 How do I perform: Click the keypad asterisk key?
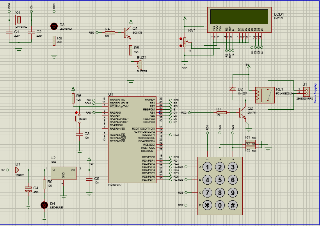pyautogui.click(x=207, y=205)
